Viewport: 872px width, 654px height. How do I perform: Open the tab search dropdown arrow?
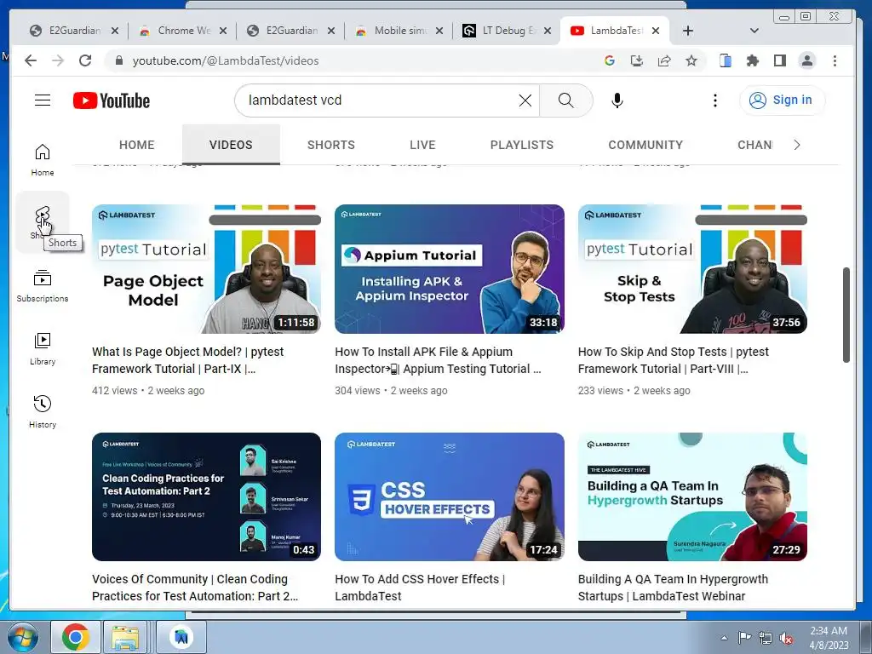click(754, 31)
